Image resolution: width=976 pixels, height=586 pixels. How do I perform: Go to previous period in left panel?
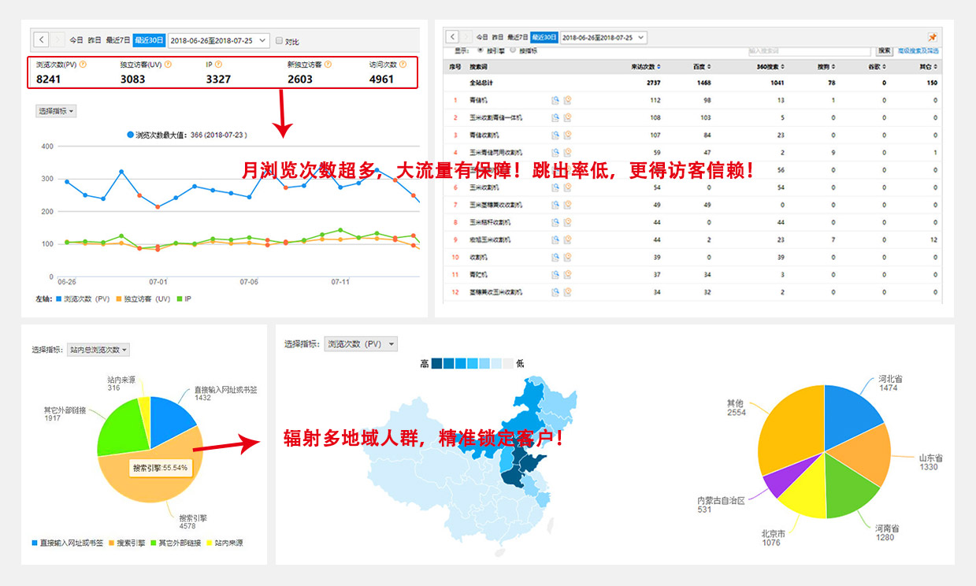[41, 39]
